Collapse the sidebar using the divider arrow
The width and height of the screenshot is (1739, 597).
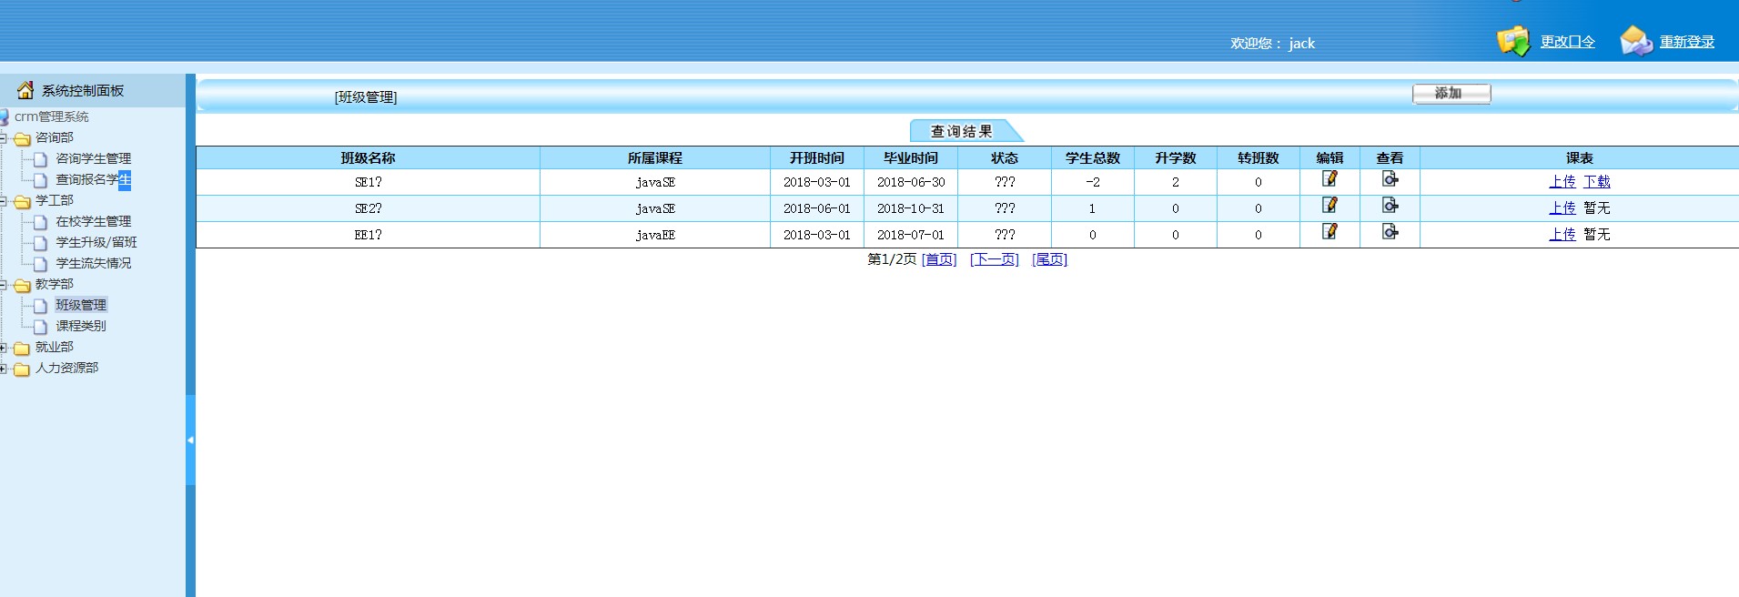pyautogui.click(x=190, y=440)
